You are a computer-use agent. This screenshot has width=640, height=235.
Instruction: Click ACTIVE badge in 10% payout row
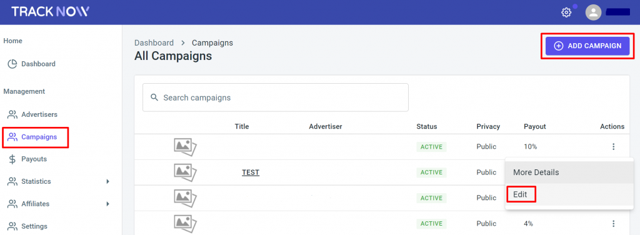click(x=431, y=147)
